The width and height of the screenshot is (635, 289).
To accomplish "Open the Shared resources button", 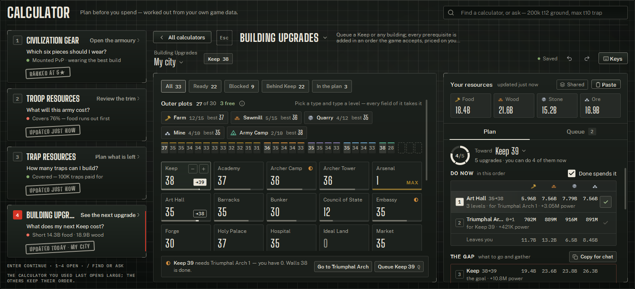I will click(572, 85).
